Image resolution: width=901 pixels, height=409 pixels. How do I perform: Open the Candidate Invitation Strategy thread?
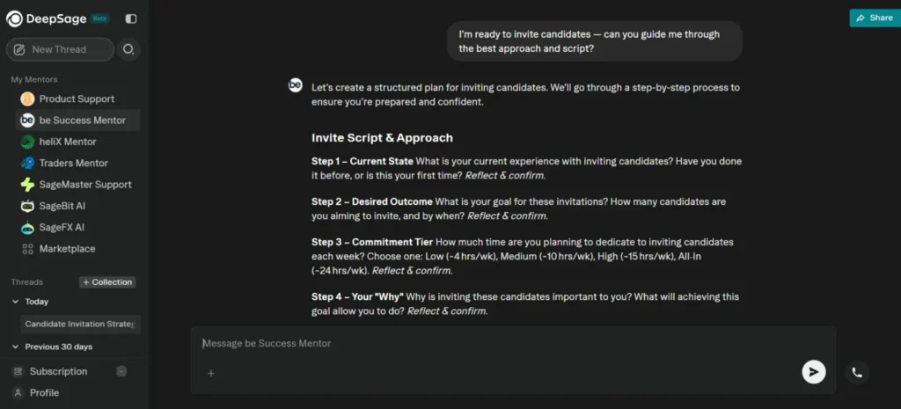coord(79,324)
